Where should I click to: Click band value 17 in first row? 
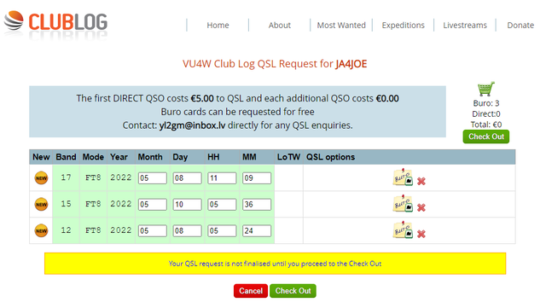click(66, 177)
